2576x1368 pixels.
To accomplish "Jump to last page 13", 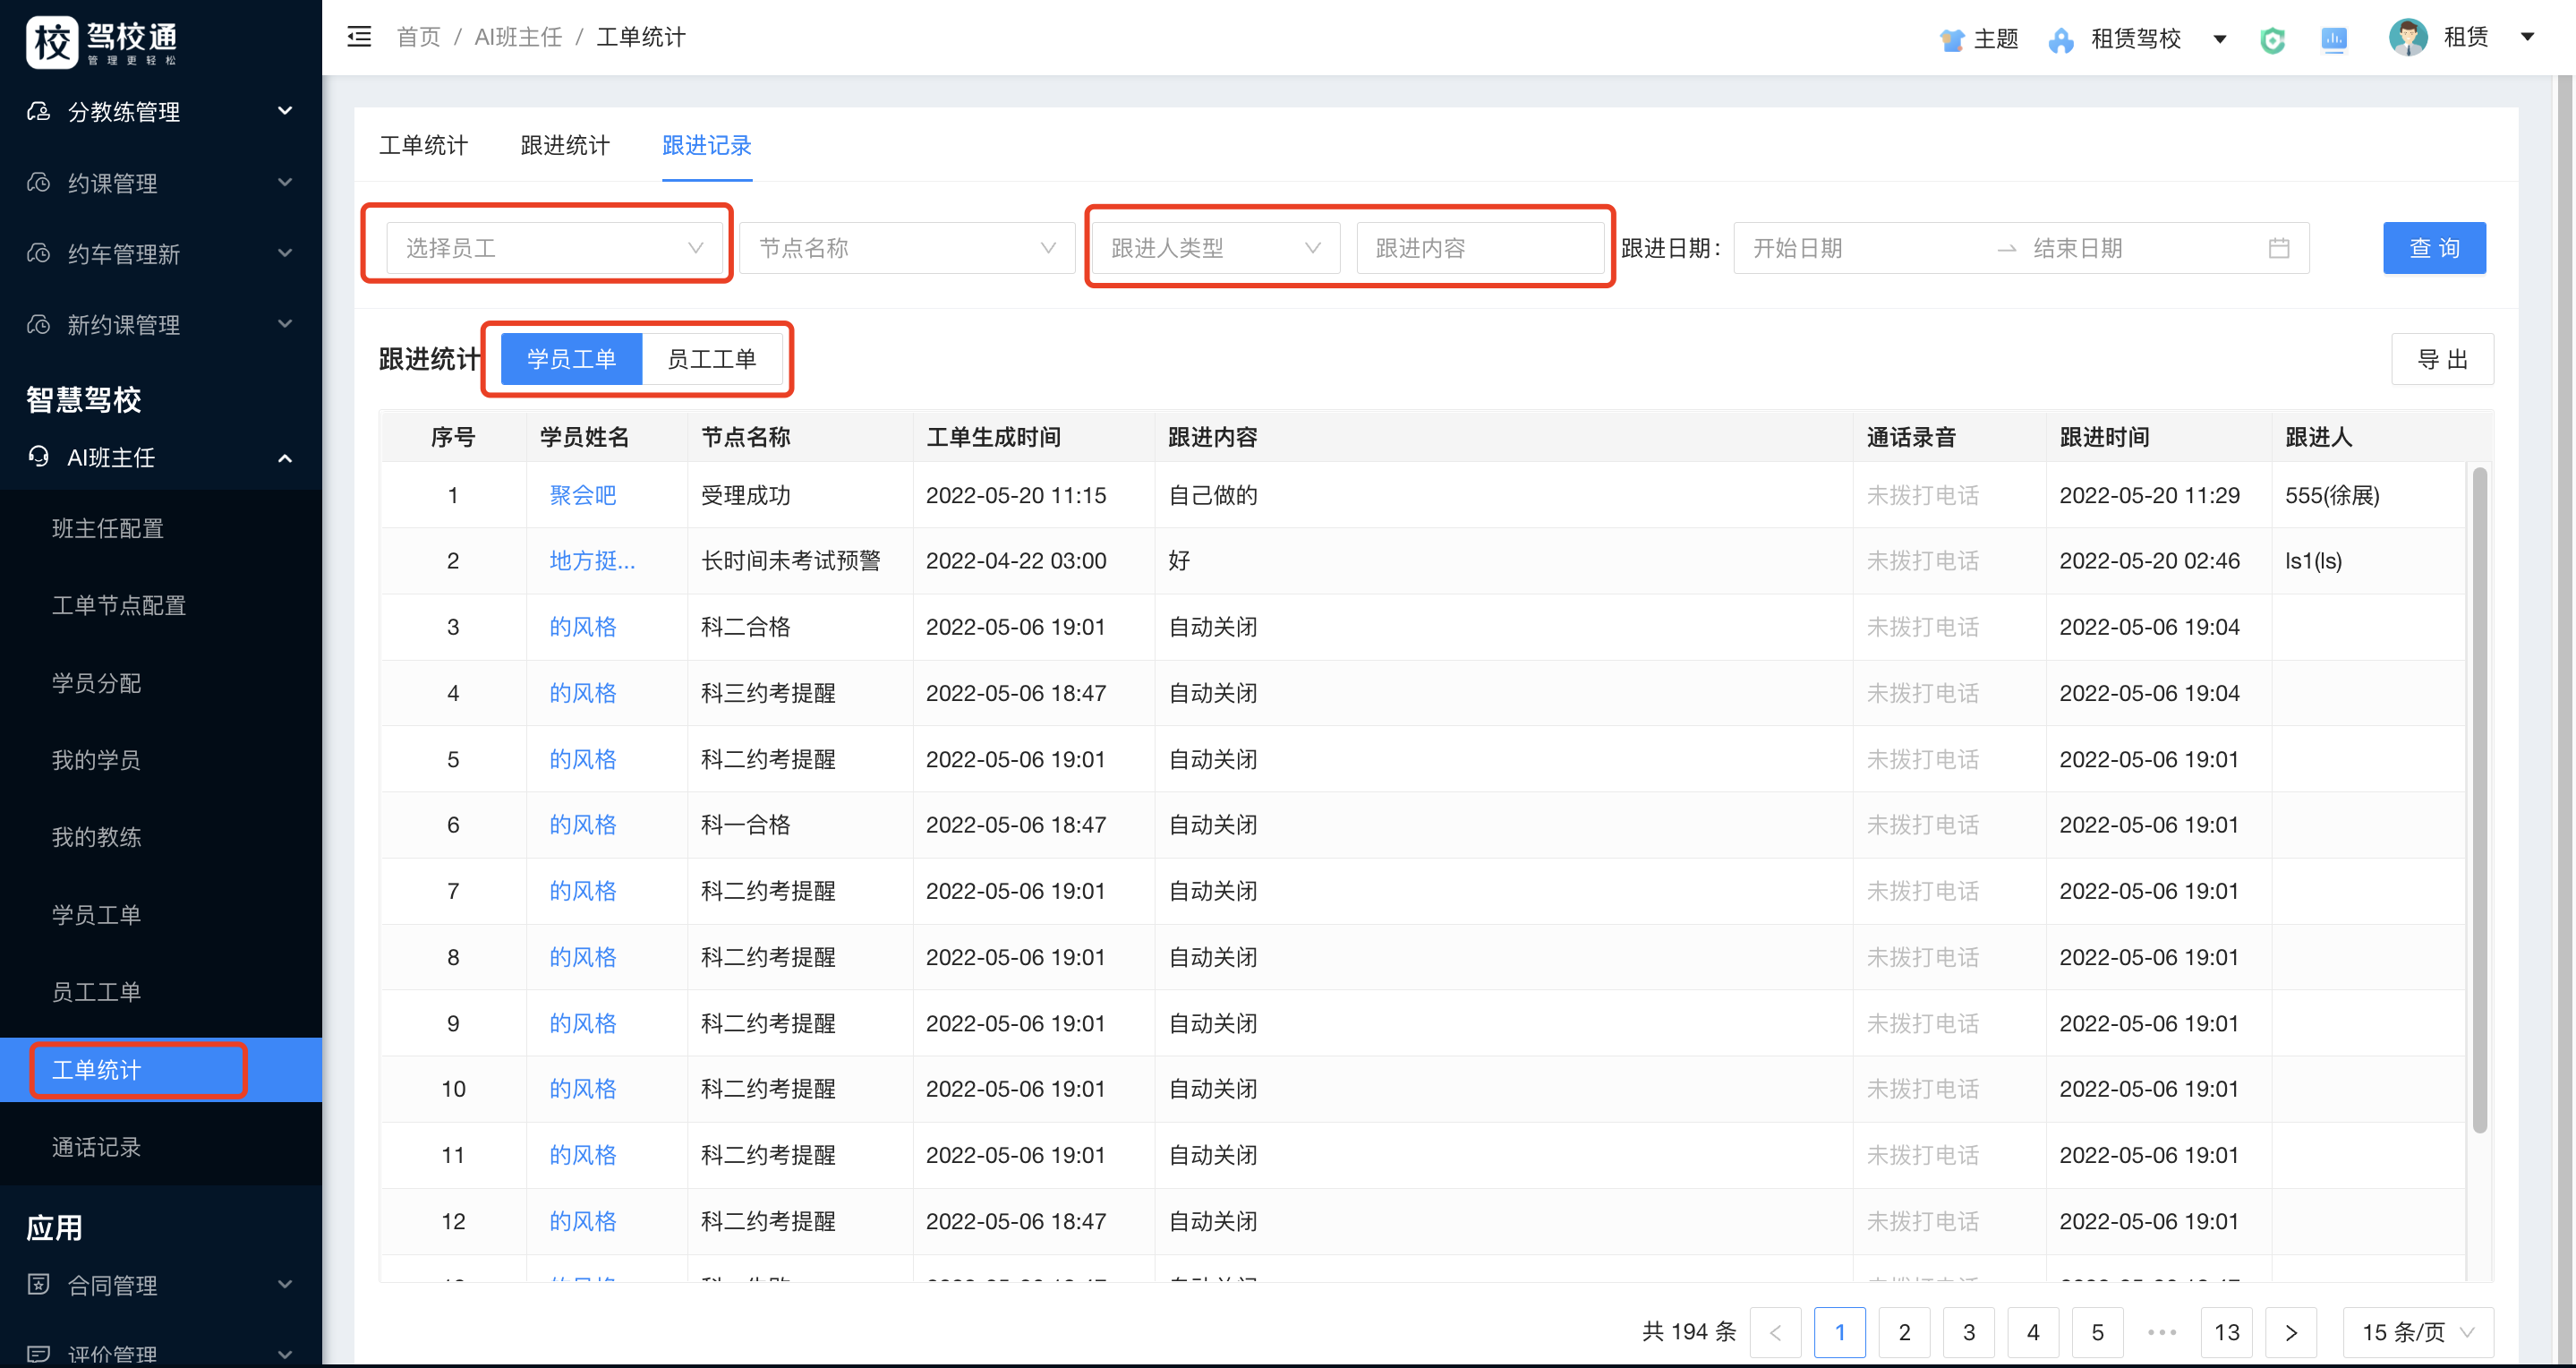I will (2227, 1332).
